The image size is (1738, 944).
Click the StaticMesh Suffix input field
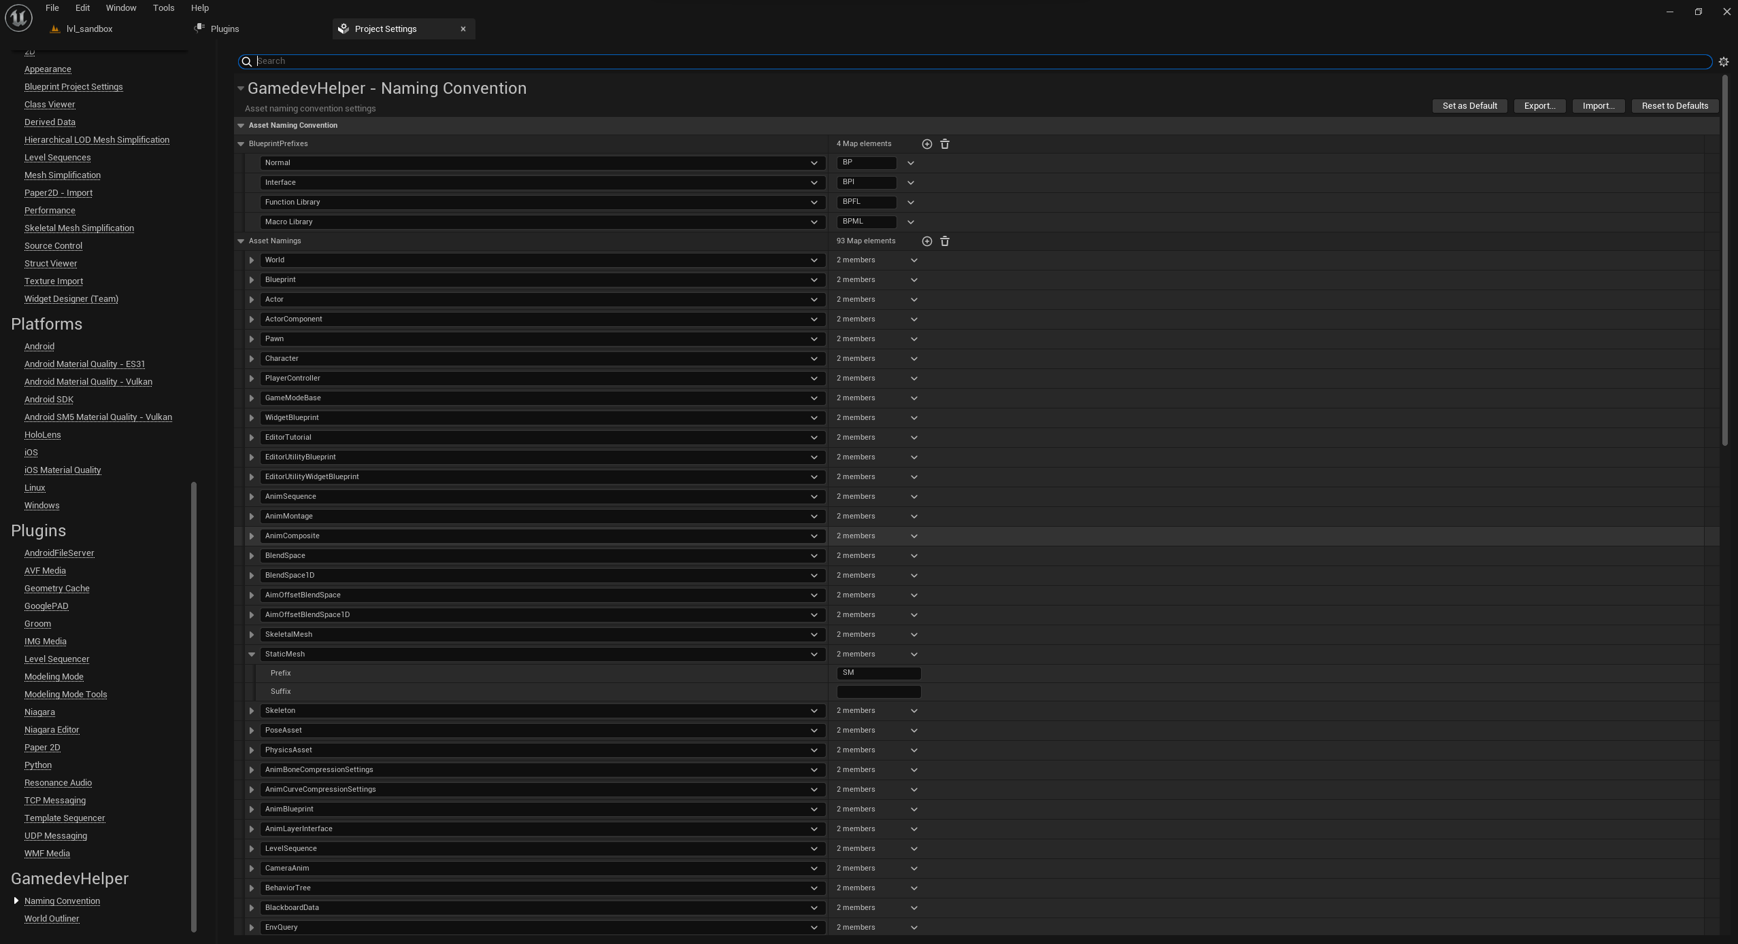click(x=878, y=692)
